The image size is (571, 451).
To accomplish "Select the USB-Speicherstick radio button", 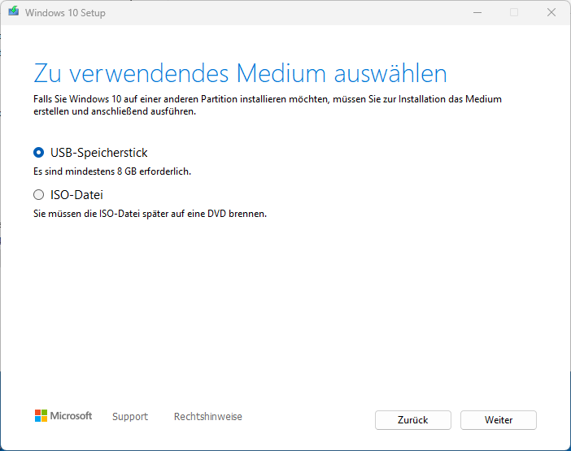I will (38, 153).
